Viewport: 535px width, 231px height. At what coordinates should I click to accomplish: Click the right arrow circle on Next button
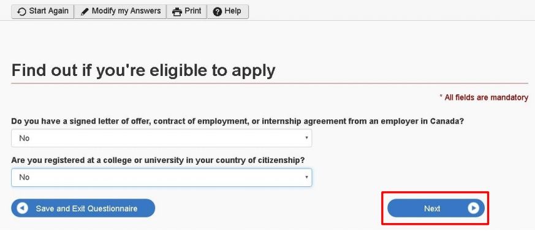coord(473,208)
